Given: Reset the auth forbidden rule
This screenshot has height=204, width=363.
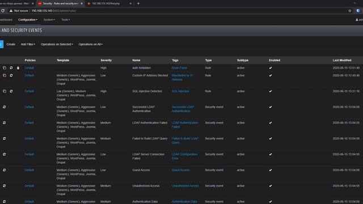Looking at the screenshot, I should pos(11,68).
